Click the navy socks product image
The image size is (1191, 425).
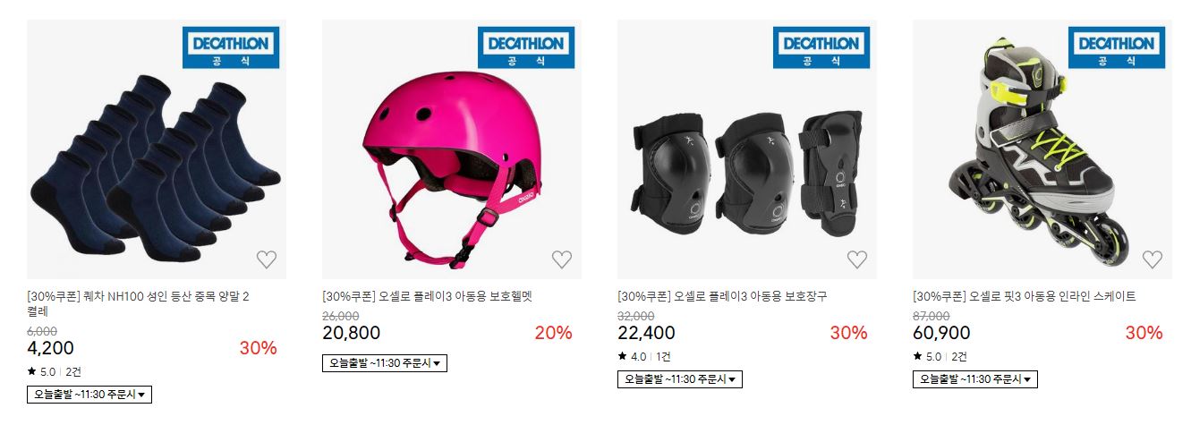(x=157, y=149)
